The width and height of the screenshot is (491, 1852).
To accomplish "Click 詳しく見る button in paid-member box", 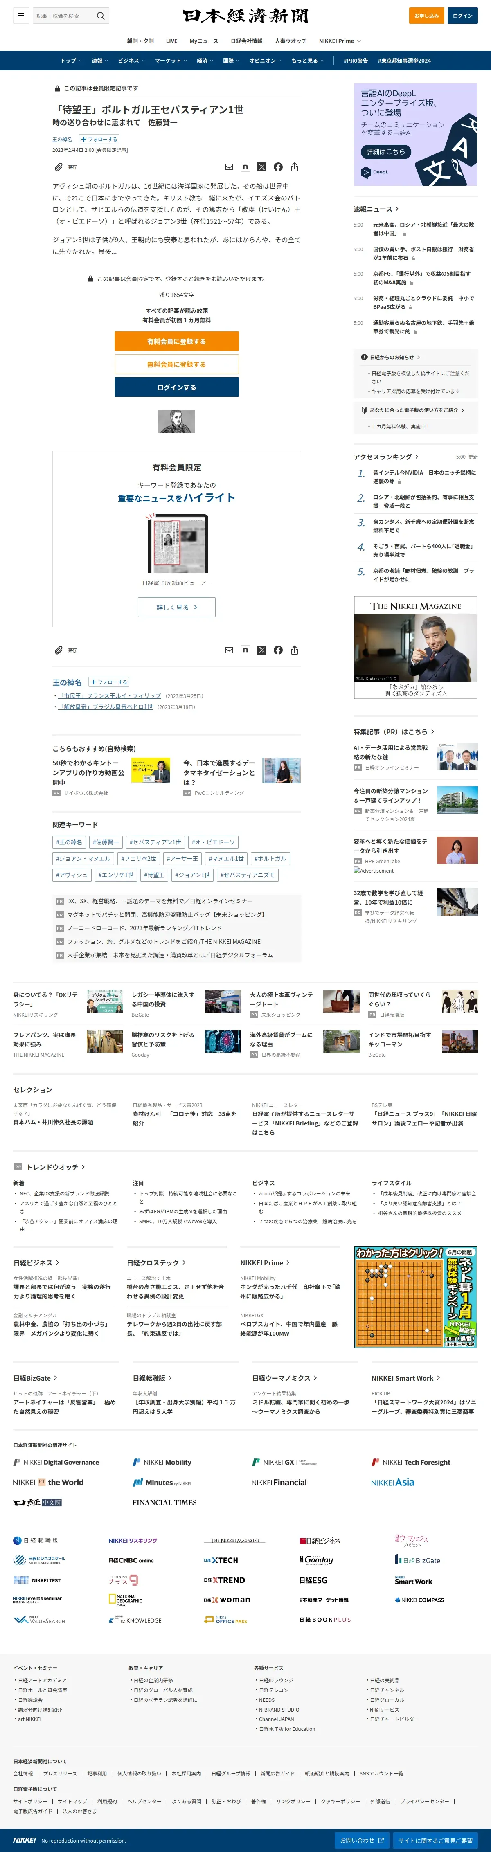I will [177, 607].
